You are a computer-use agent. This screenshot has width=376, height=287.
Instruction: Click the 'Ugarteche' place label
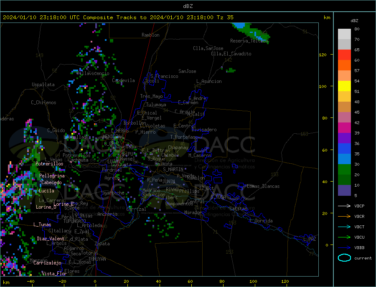113,193
